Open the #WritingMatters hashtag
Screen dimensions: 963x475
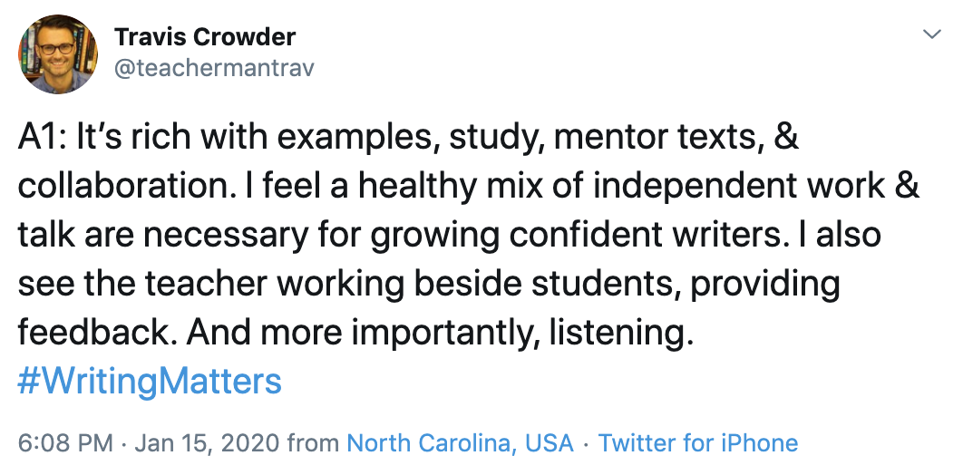coord(150,381)
